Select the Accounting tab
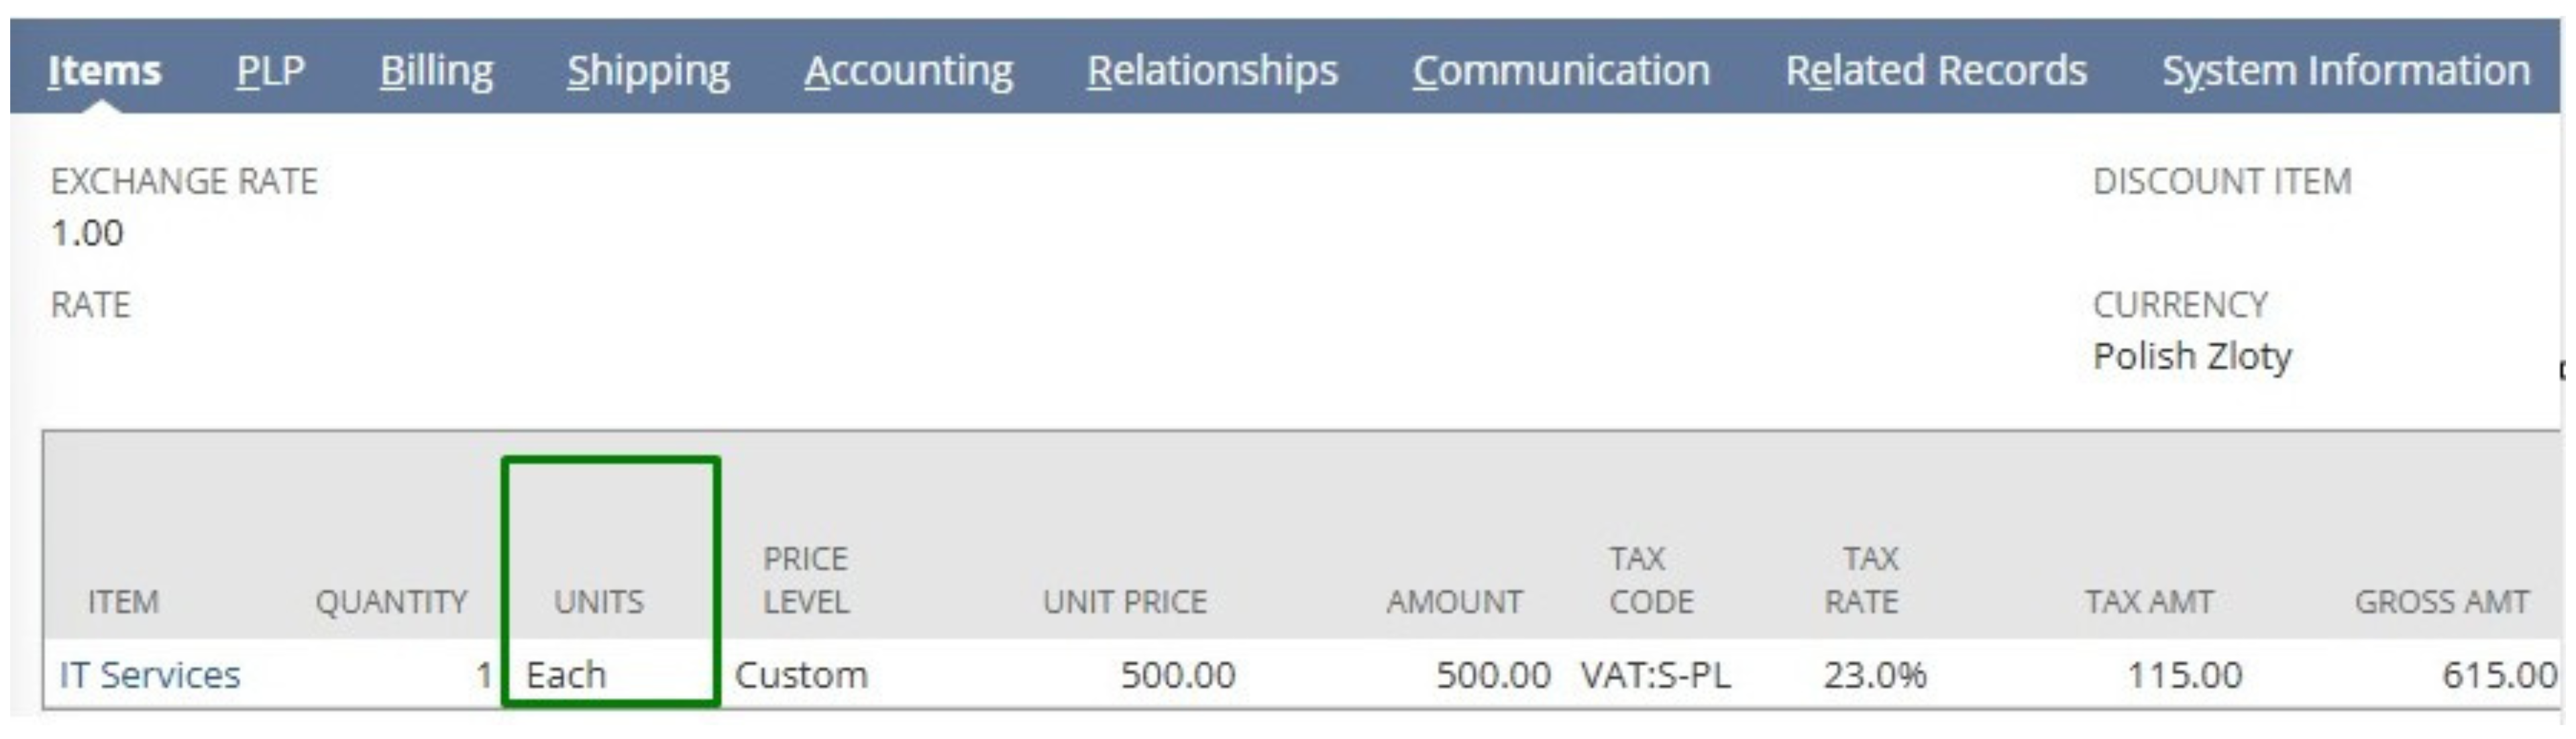Image resolution: width=2576 pixels, height=739 pixels. [x=908, y=71]
